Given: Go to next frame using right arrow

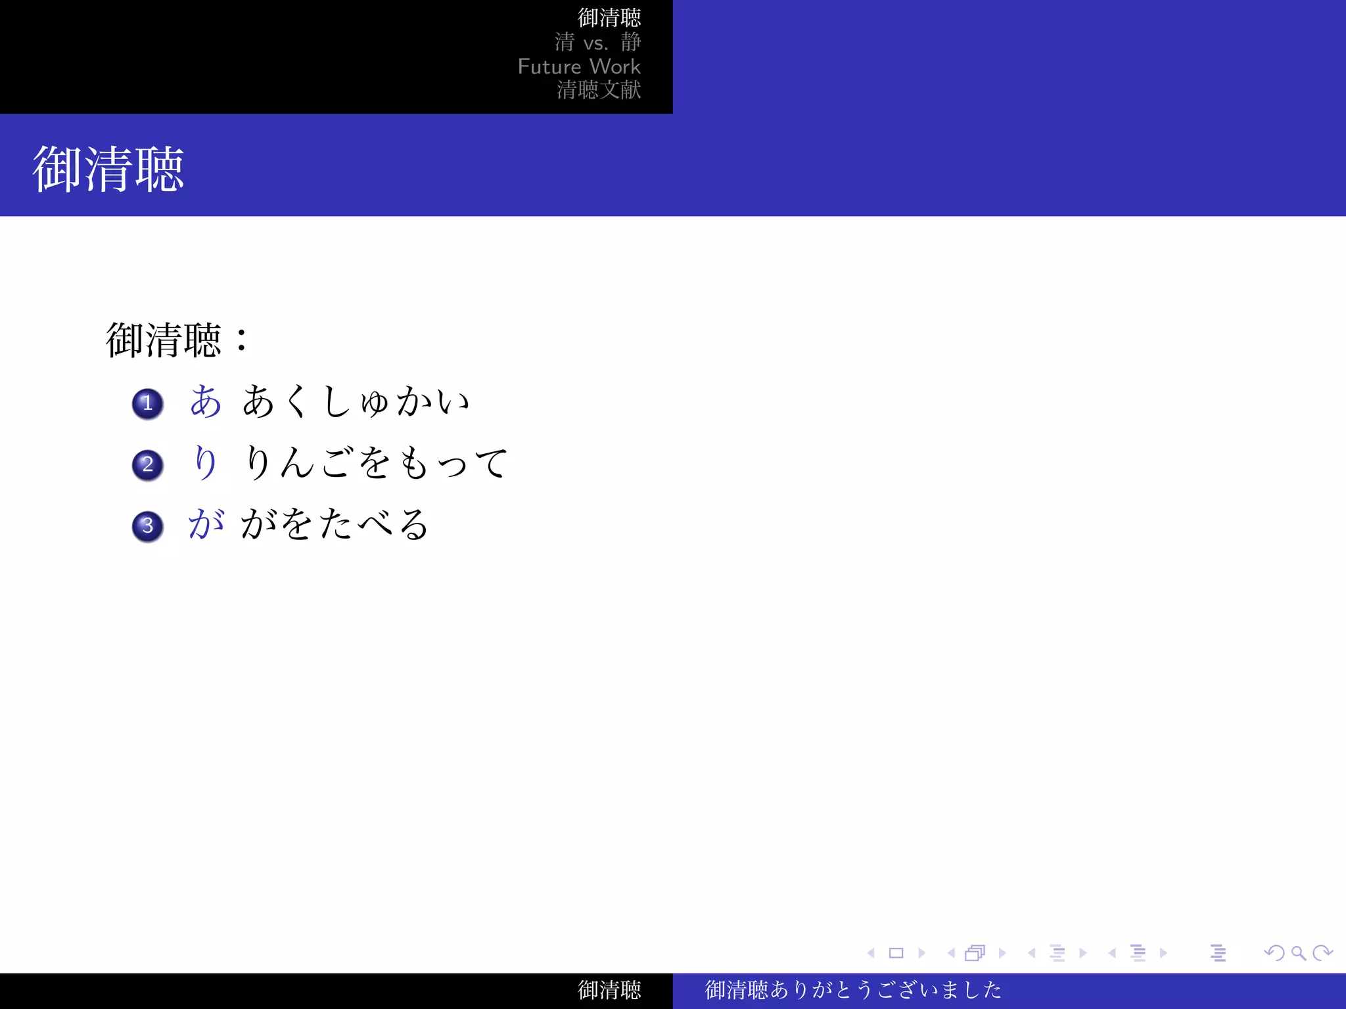Looking at the screenshot, I should click(1002, 953).
